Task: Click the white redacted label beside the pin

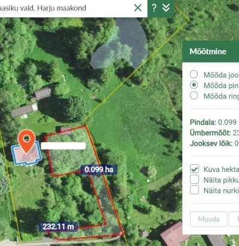Action: point(63,146)
